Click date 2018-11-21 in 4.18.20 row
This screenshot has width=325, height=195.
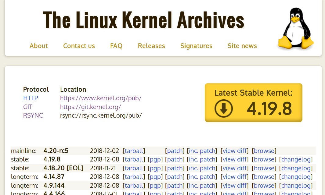point(103,168)
